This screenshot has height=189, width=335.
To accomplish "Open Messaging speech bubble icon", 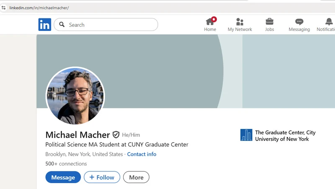I will coord(299,22).
